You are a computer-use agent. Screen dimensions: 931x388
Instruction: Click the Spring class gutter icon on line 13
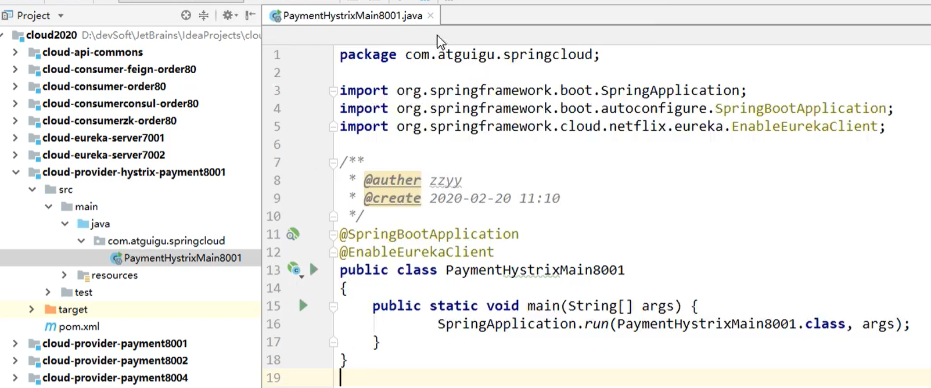coord(294,270)
